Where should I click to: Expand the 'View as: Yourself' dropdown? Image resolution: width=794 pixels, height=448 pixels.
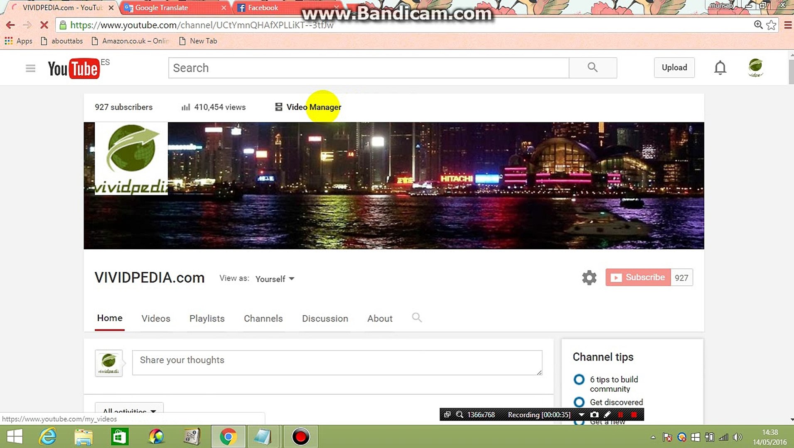pos(275,279)
